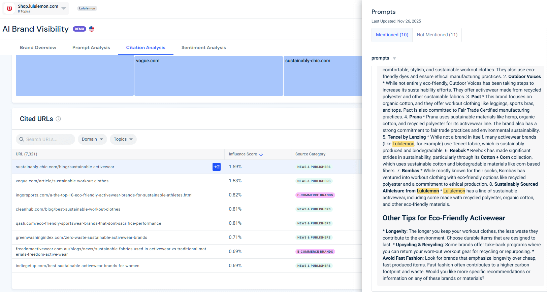Click the 8 Topics label under domain

(24, 11)
